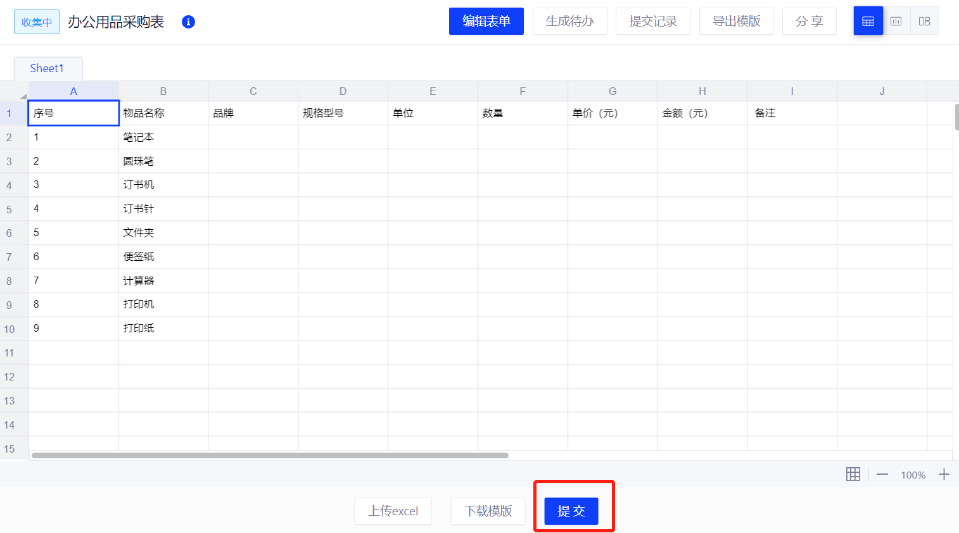Open the Sheet1 tab
Screen dimensions: 959x533
pyautogui.click(x=48, y=68)
